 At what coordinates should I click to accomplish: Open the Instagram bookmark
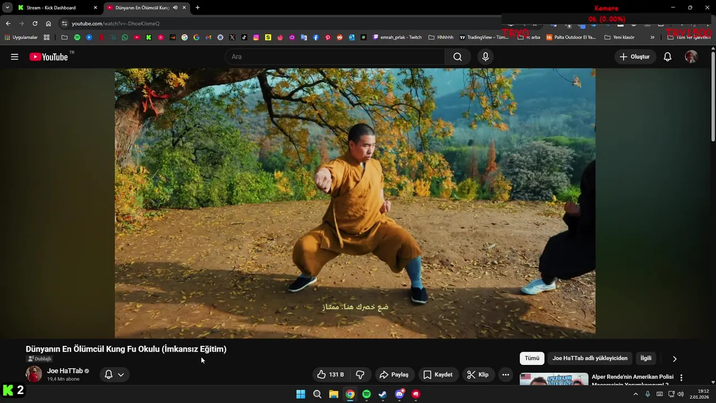click(x=256, y=38)
